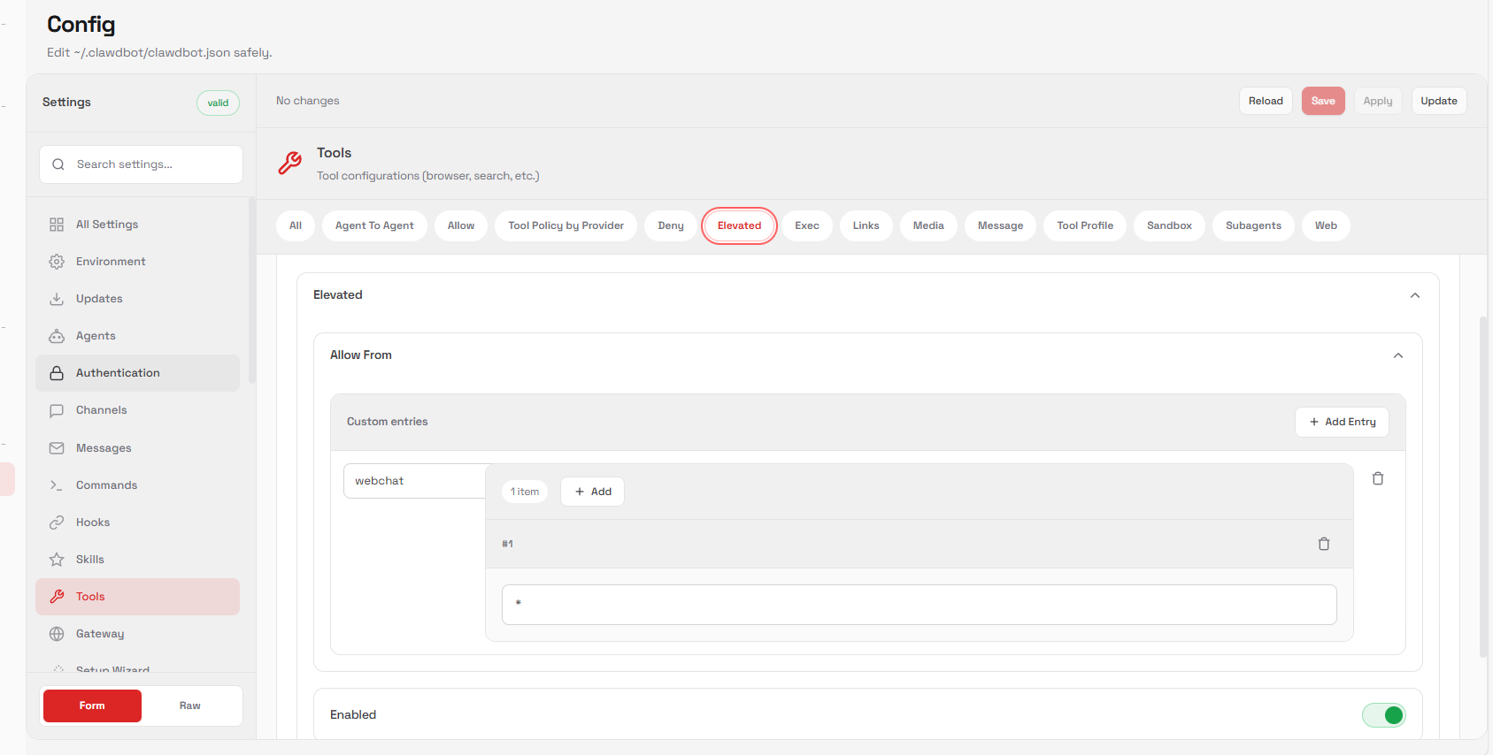Select the All tools tab
The height and width of the screenshot is (755, 1493).
[296, 225]
